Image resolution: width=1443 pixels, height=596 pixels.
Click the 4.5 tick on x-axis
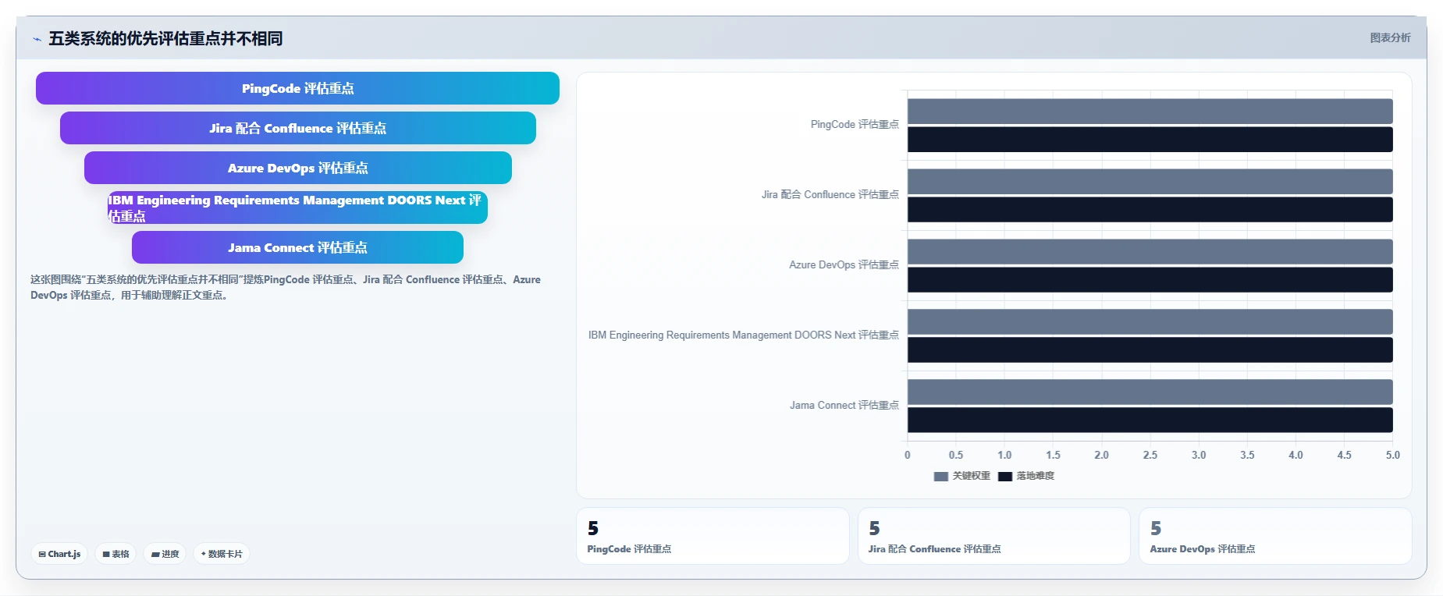(1344, 455)
